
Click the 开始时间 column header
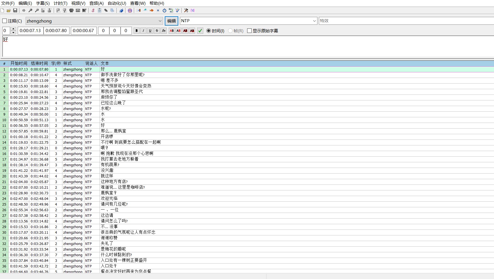click(19, 64)
